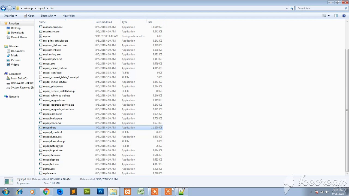Viewport: 349px width, 196px height.
Task: Toggle the preview pane
Action: (x=336, y=16)
